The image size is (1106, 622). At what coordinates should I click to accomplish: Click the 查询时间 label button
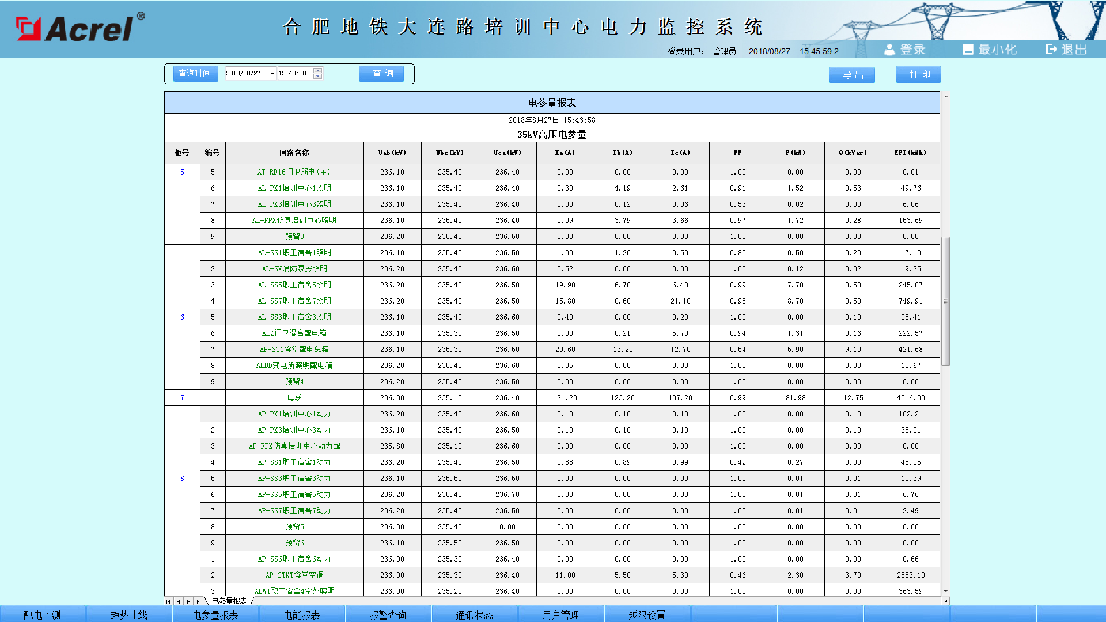(x=195, y=74)
